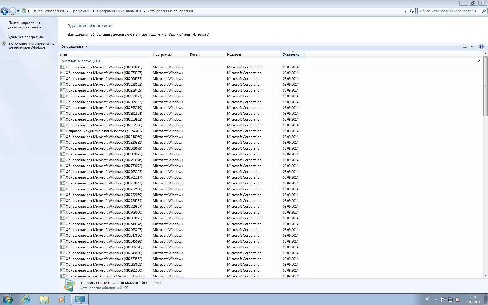
Task: Open Action Center flag icon
Action: 443,299
